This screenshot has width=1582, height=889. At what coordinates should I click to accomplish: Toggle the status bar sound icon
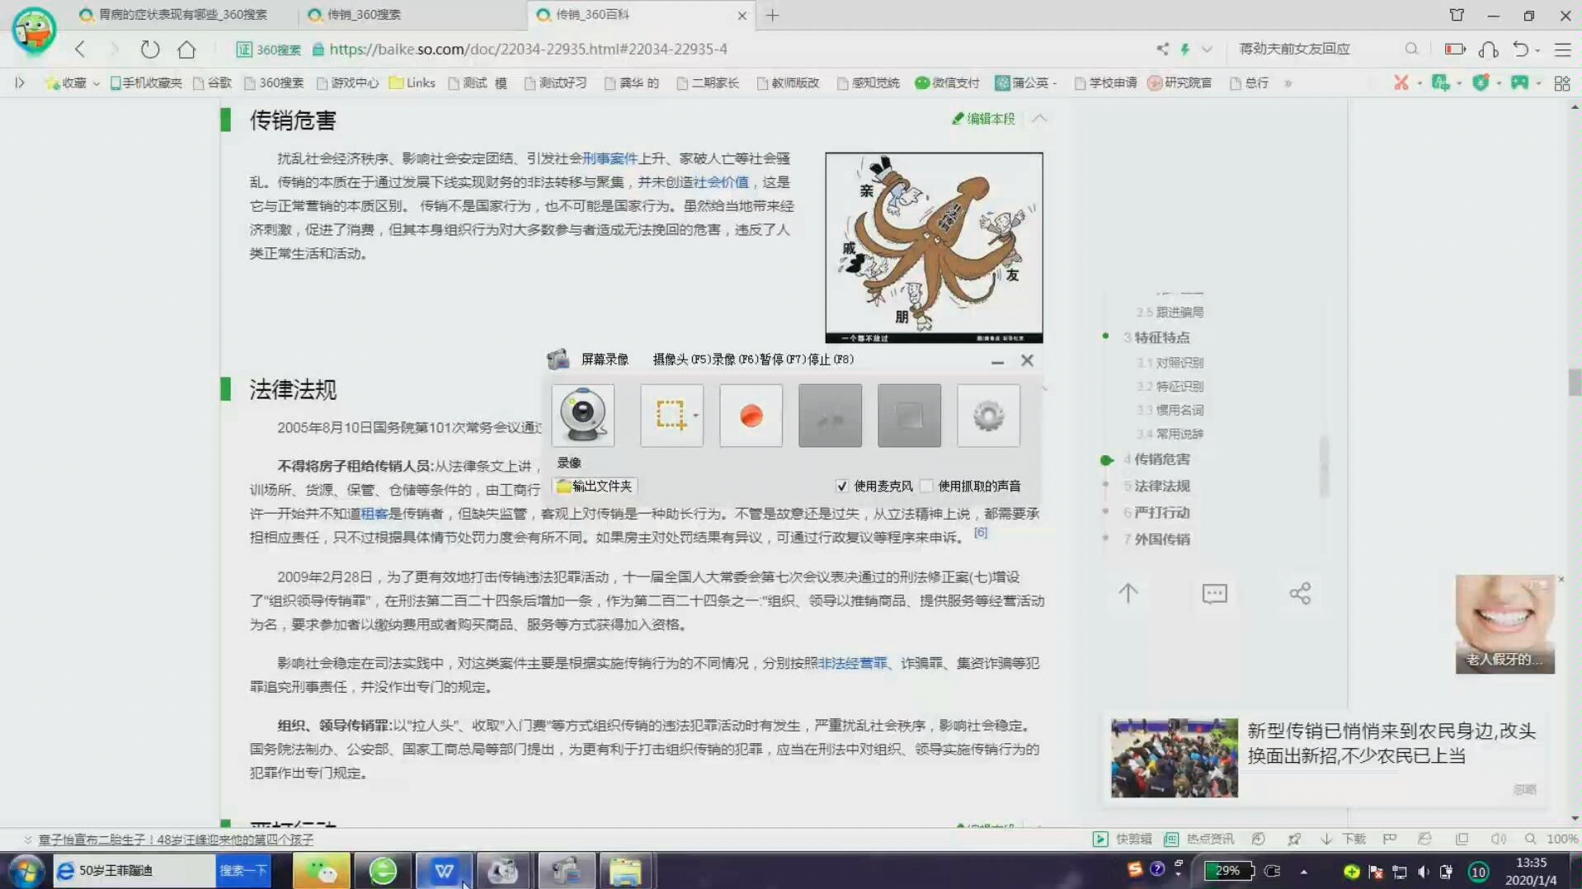pos(1499,839)
